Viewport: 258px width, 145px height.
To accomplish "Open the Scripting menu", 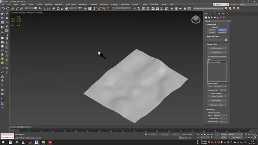I will coord(114,4).
